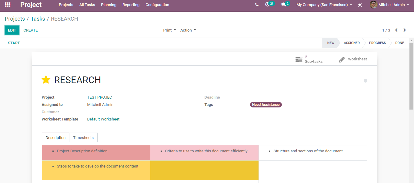Click the CREATE button

(31, 30)
